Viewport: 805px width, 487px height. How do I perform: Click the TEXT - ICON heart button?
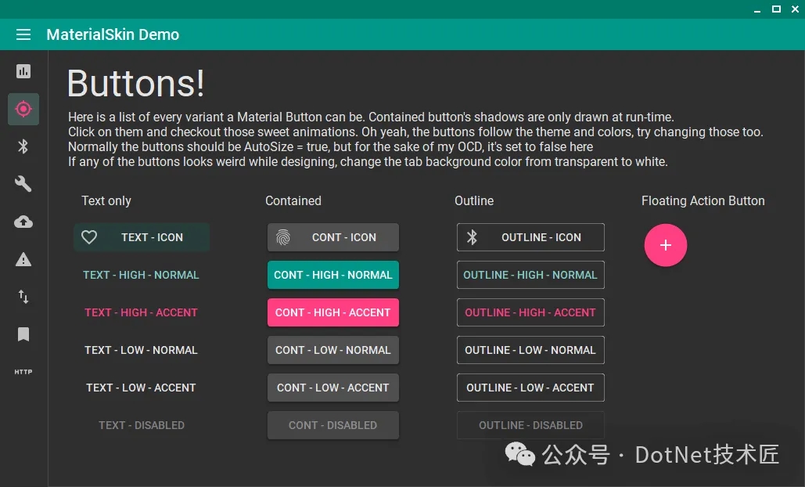pos(141,237)
